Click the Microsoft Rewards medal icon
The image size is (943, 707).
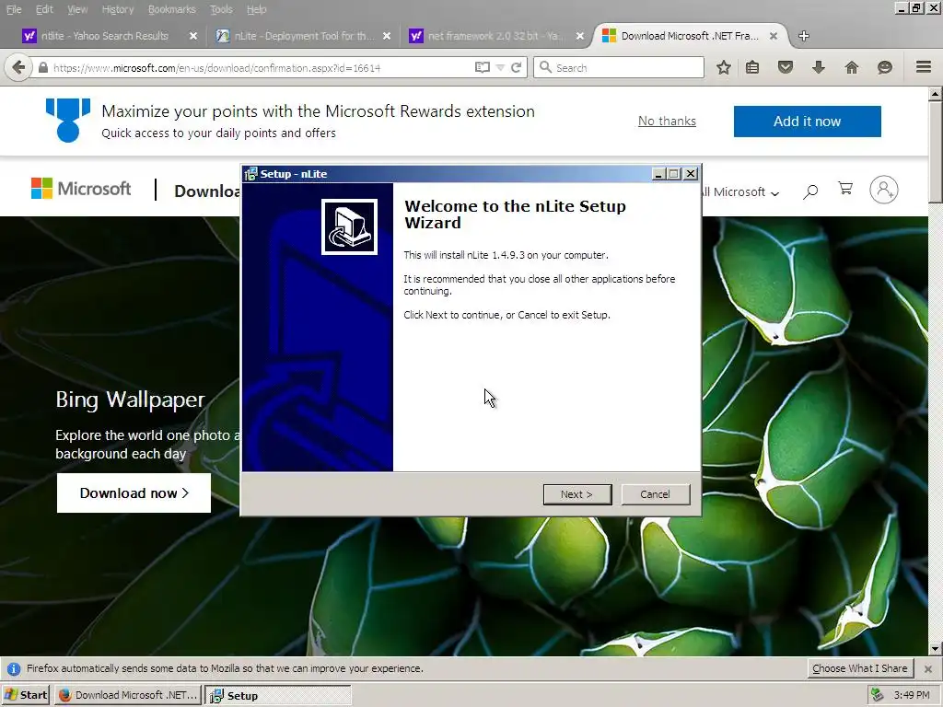tap(68, 121)
